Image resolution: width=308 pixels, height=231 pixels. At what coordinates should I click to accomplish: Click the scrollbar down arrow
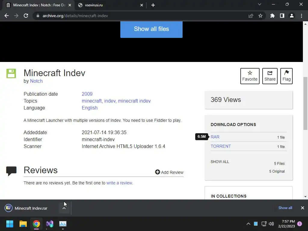tap(305, 197)
